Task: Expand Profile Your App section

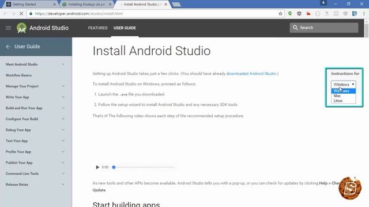Action: point(63,152)
